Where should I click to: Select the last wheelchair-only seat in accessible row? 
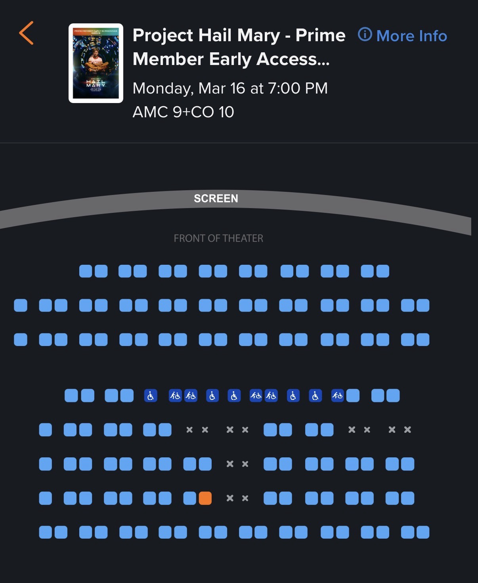pyautogui.click(x=315, y=396)
